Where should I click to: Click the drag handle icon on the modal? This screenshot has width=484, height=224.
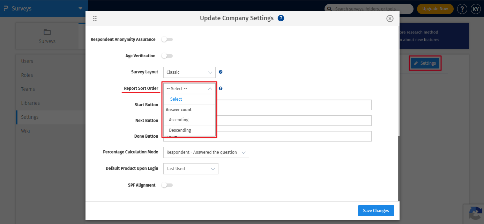pyautogui.click(x=95, y=19)
